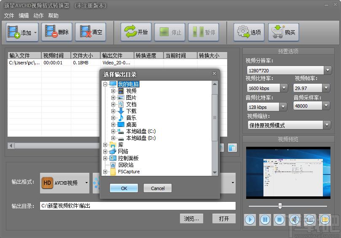Click the file list scroll-left arrow
341x238 pixels.
[11, 145]
